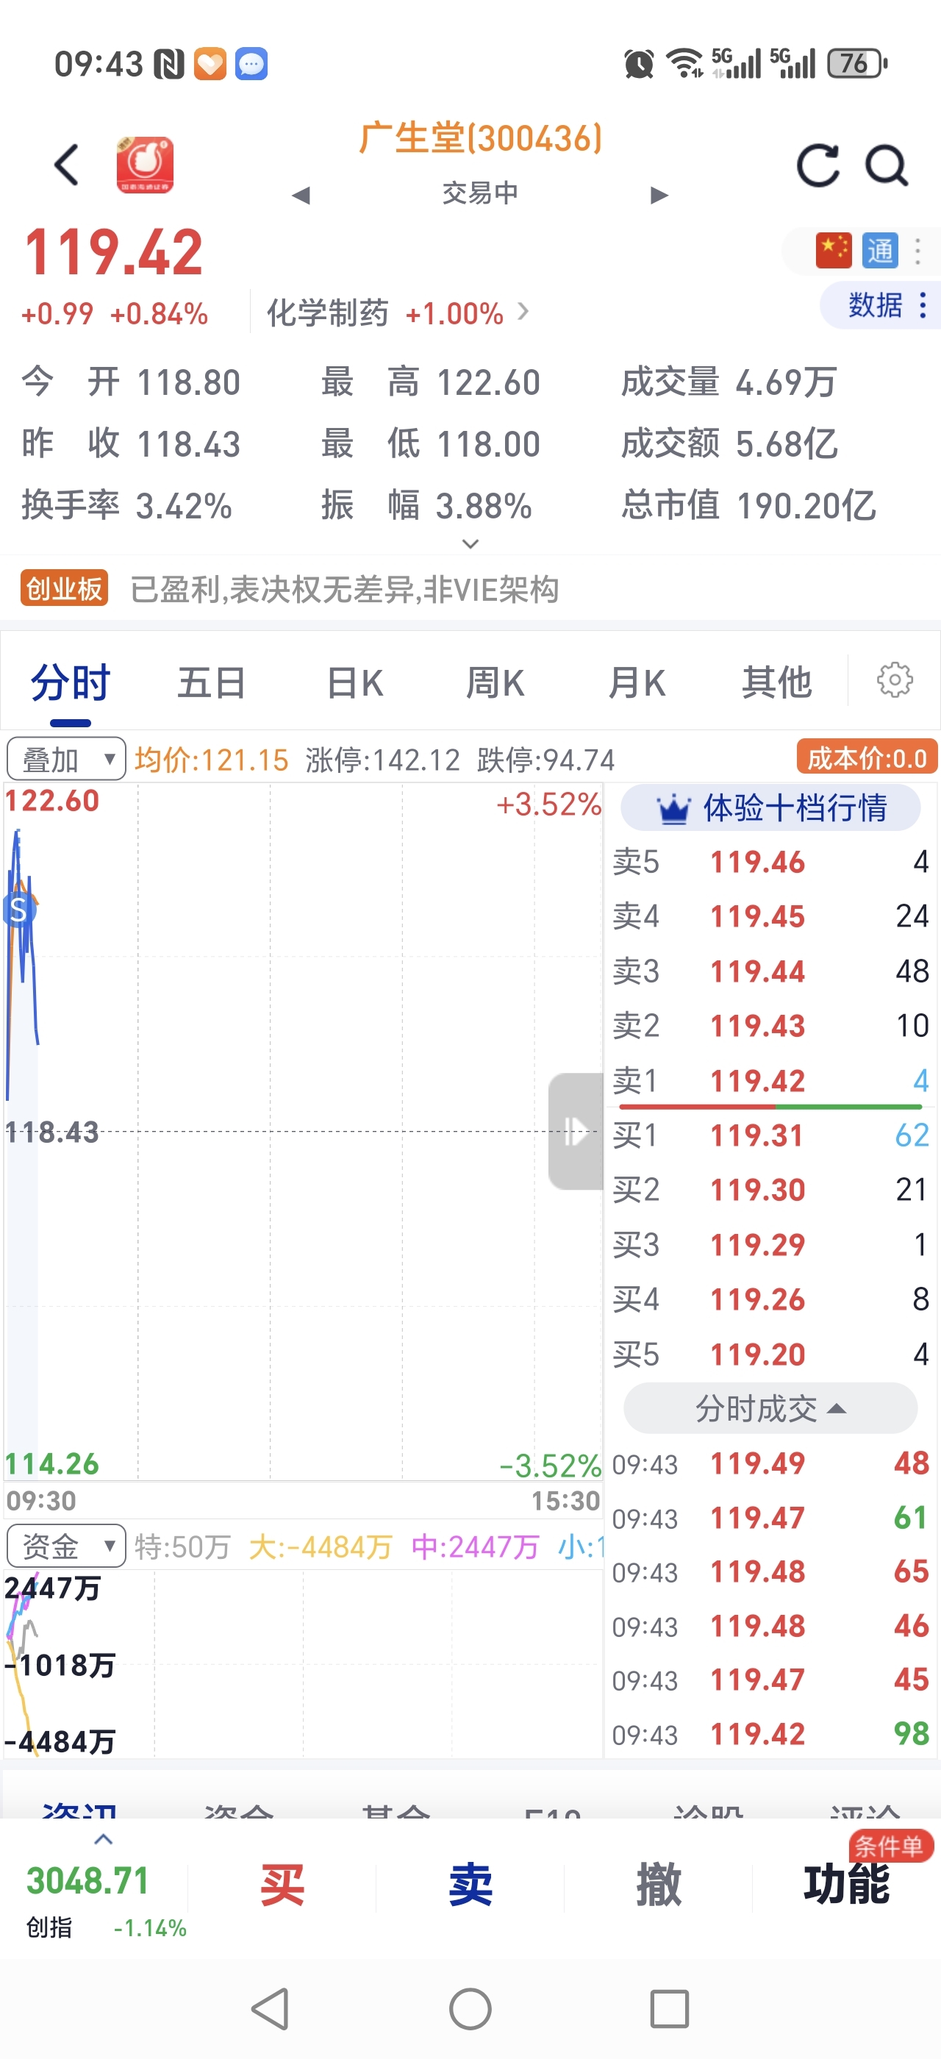The image size is (941, 2059).
Task: Tap the 广生堂(300436) stock title
Action: 480,138
